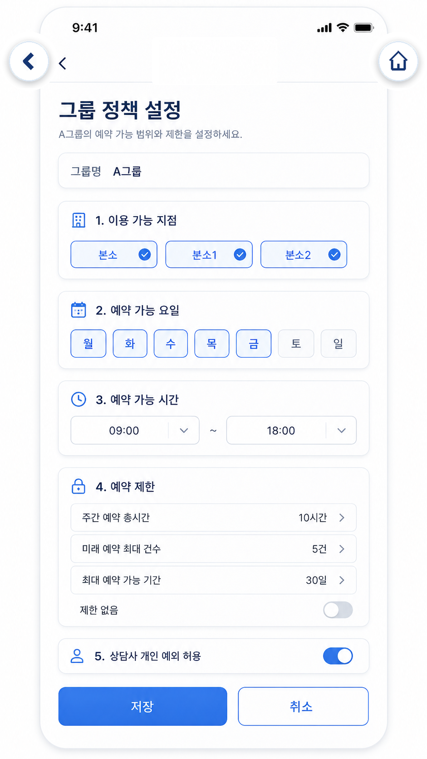Image resolution: width=427 pixels, height=759 pixels.
Task: Click the calendar icon beside 예약 가능 요일
Action: point(79,310)
